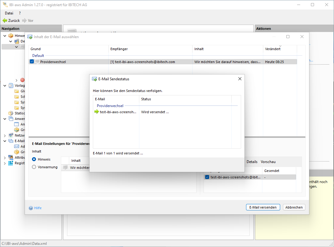The image size is (334, 247).
Task: Expand the Attribute tree node
Action: 5,157
